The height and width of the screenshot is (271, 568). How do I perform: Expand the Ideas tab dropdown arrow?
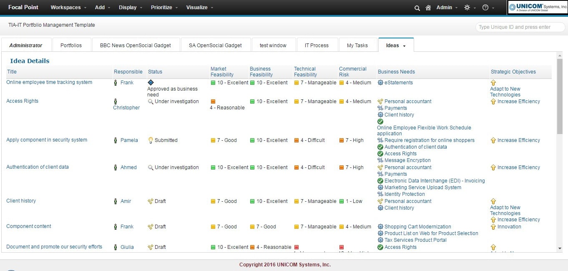pyautogui.click(x=404, y=46)
